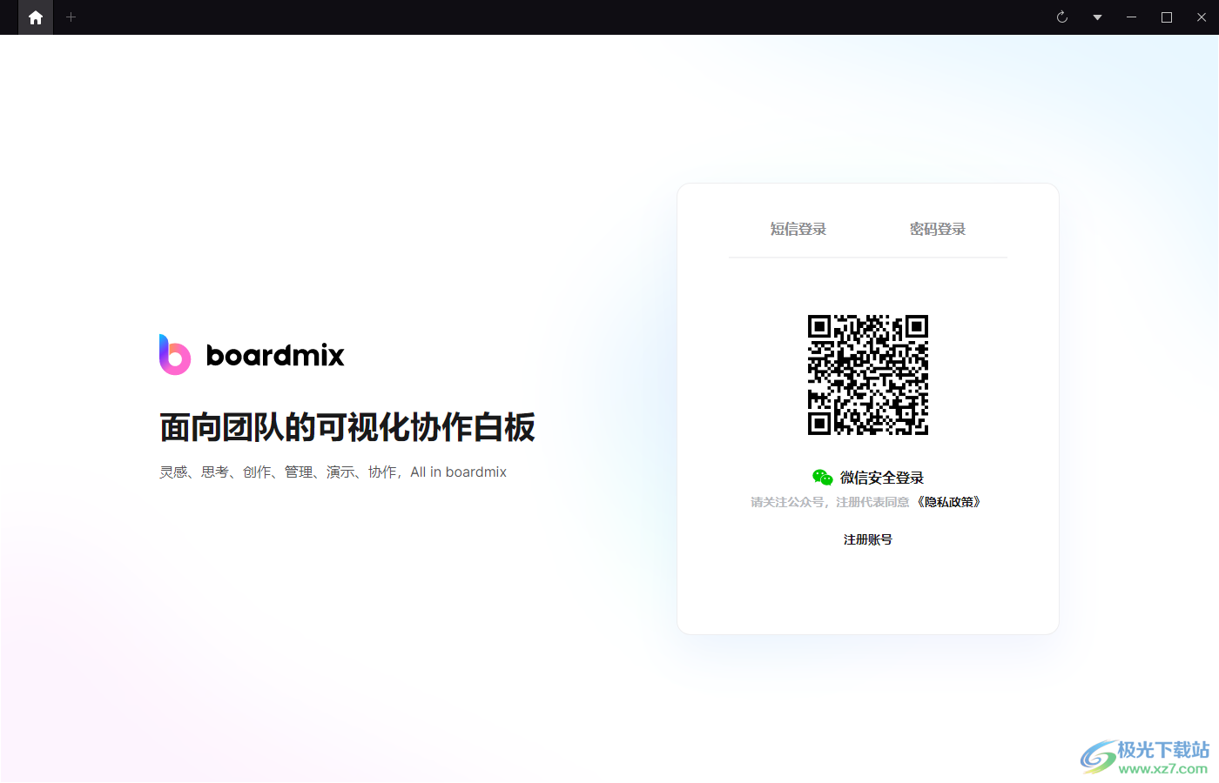Maximize the boardmix window
This screenshot has width=1219, height=783.
[x=1167, y=17]
